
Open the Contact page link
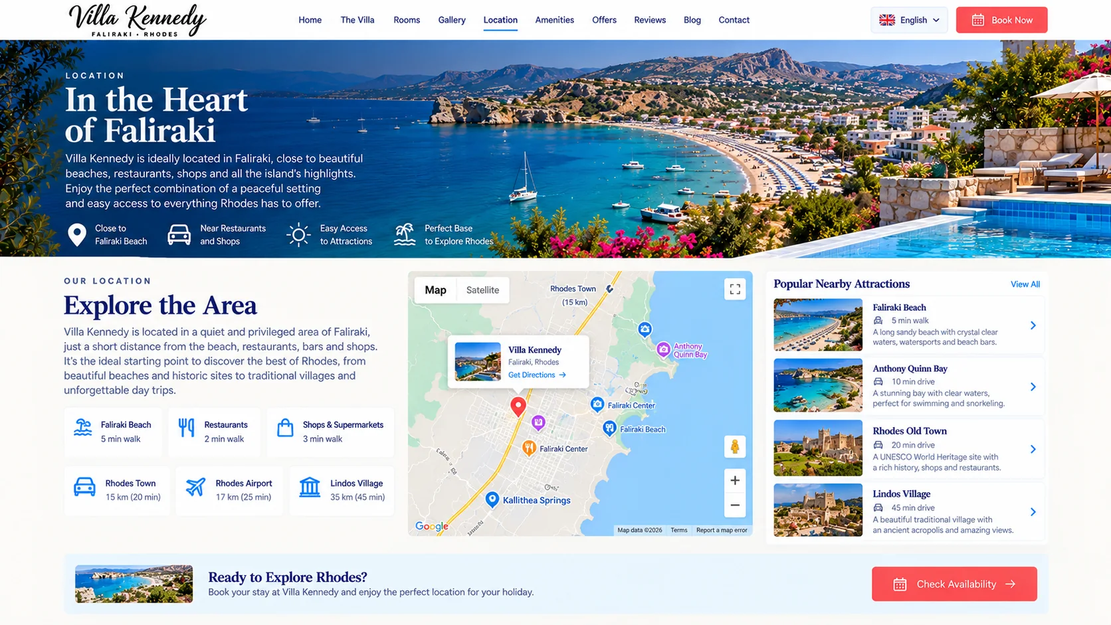pos(734,20)
